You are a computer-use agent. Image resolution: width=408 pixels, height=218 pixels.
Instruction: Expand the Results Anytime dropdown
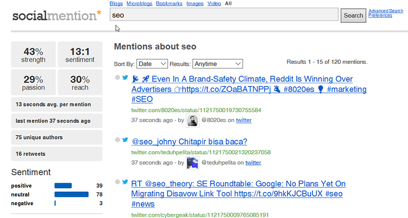coord(218,64)
